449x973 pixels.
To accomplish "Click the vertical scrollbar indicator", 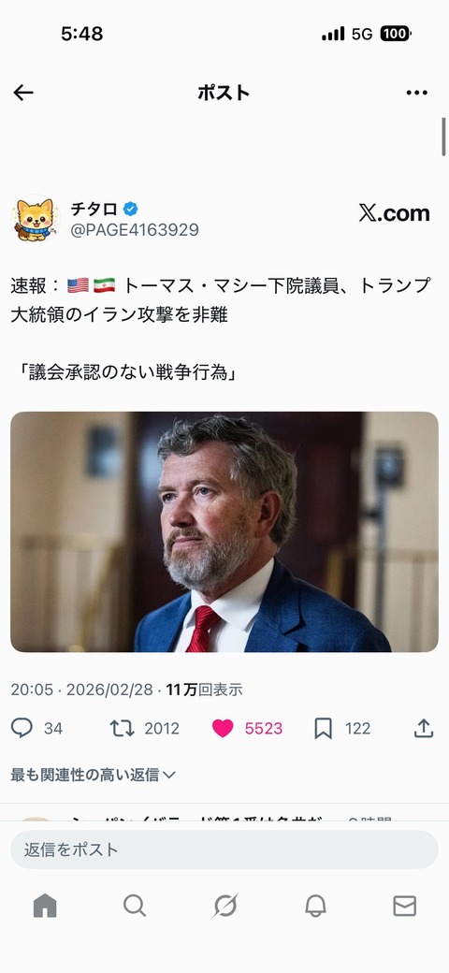I will tap(444, 137).
